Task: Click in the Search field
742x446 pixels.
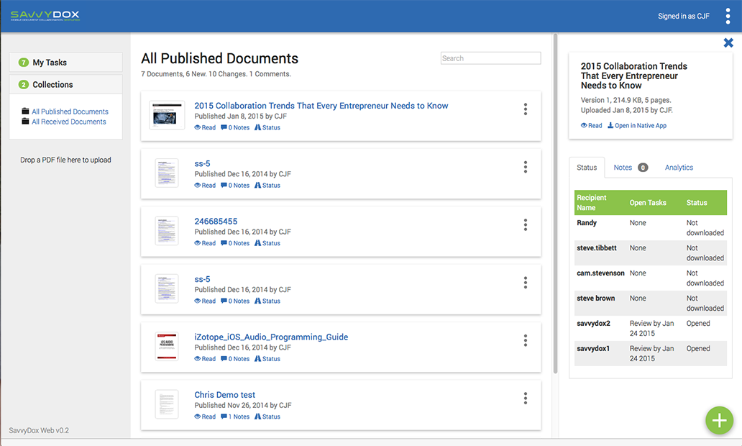Action: tap(490, 58)
